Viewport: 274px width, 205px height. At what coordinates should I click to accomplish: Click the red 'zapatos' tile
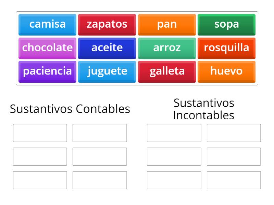tap(107, 24)
